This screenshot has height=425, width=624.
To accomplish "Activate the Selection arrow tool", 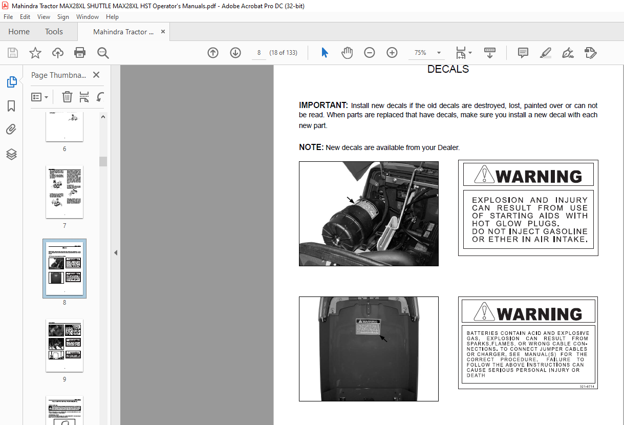I will click(325, 53).
